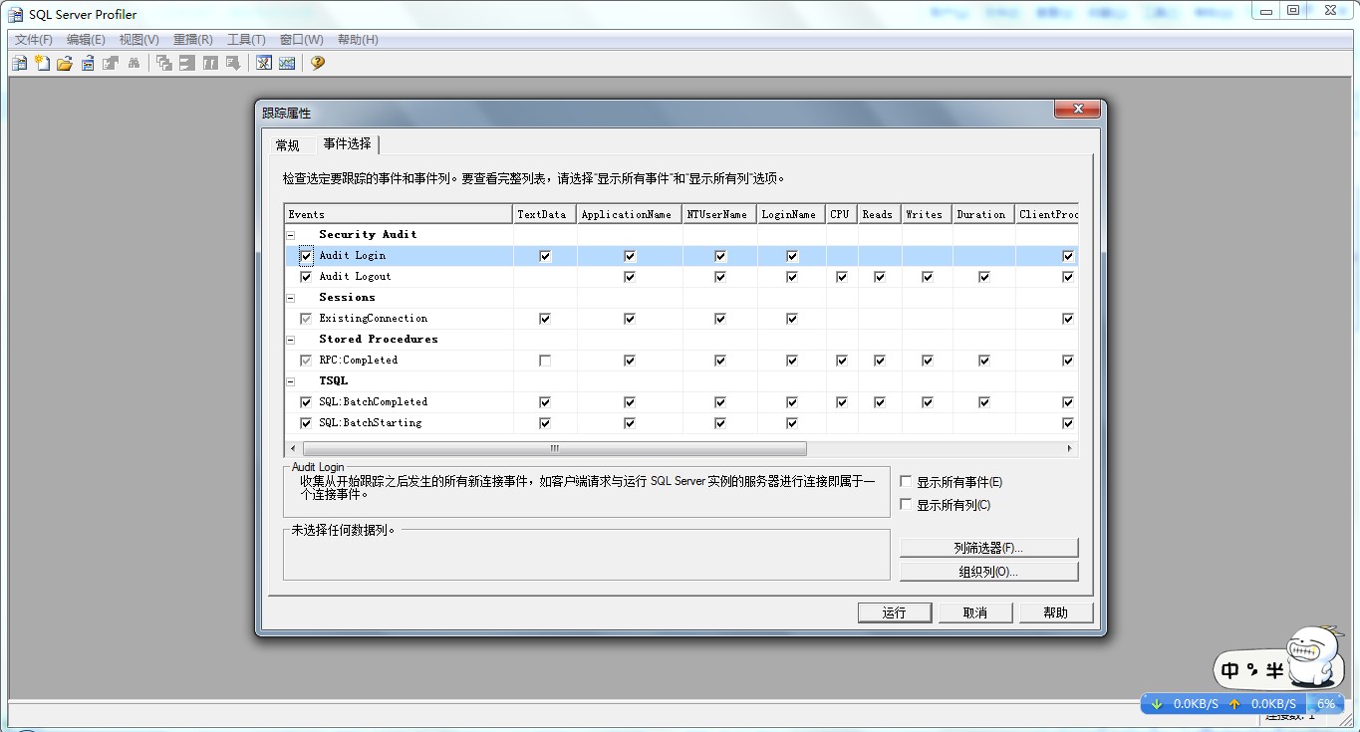Click the horizontal scrollbar thumb of events grid
Viewport: 1360px width, 732px height.
[x=554, y=449]
